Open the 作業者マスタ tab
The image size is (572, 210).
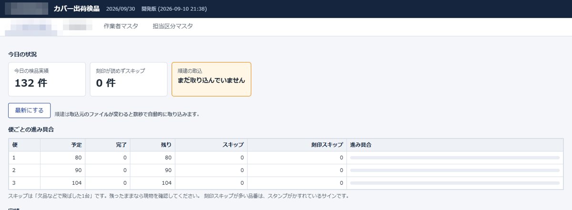121,26
